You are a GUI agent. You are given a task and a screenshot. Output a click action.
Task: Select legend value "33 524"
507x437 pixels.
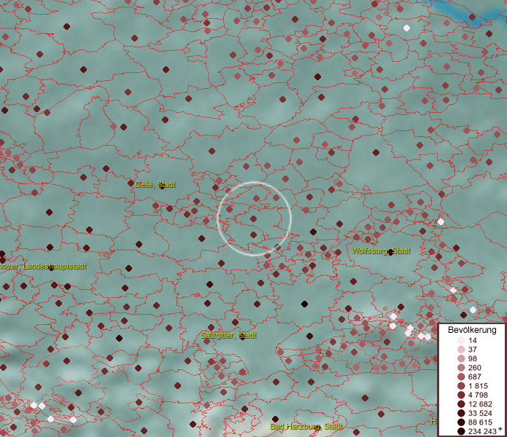pos(480,413)
